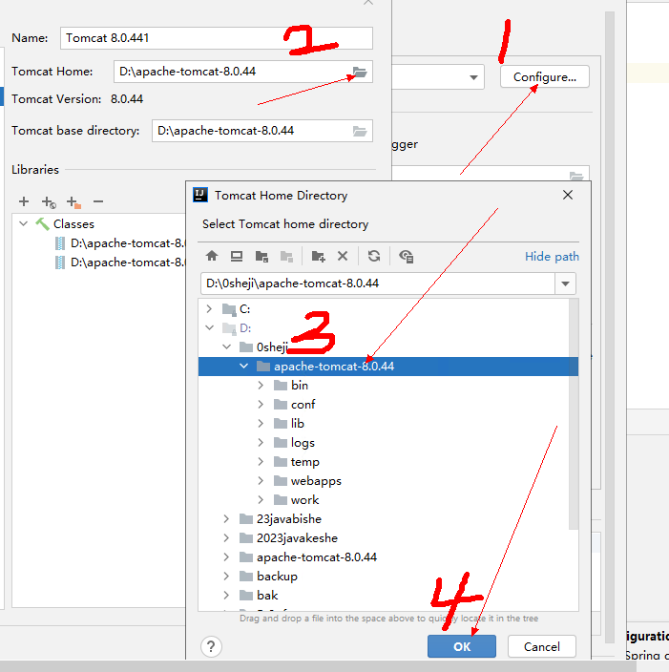Click the Hide path link
This screenshot has width=669, height=672.
tap(552, 256)
